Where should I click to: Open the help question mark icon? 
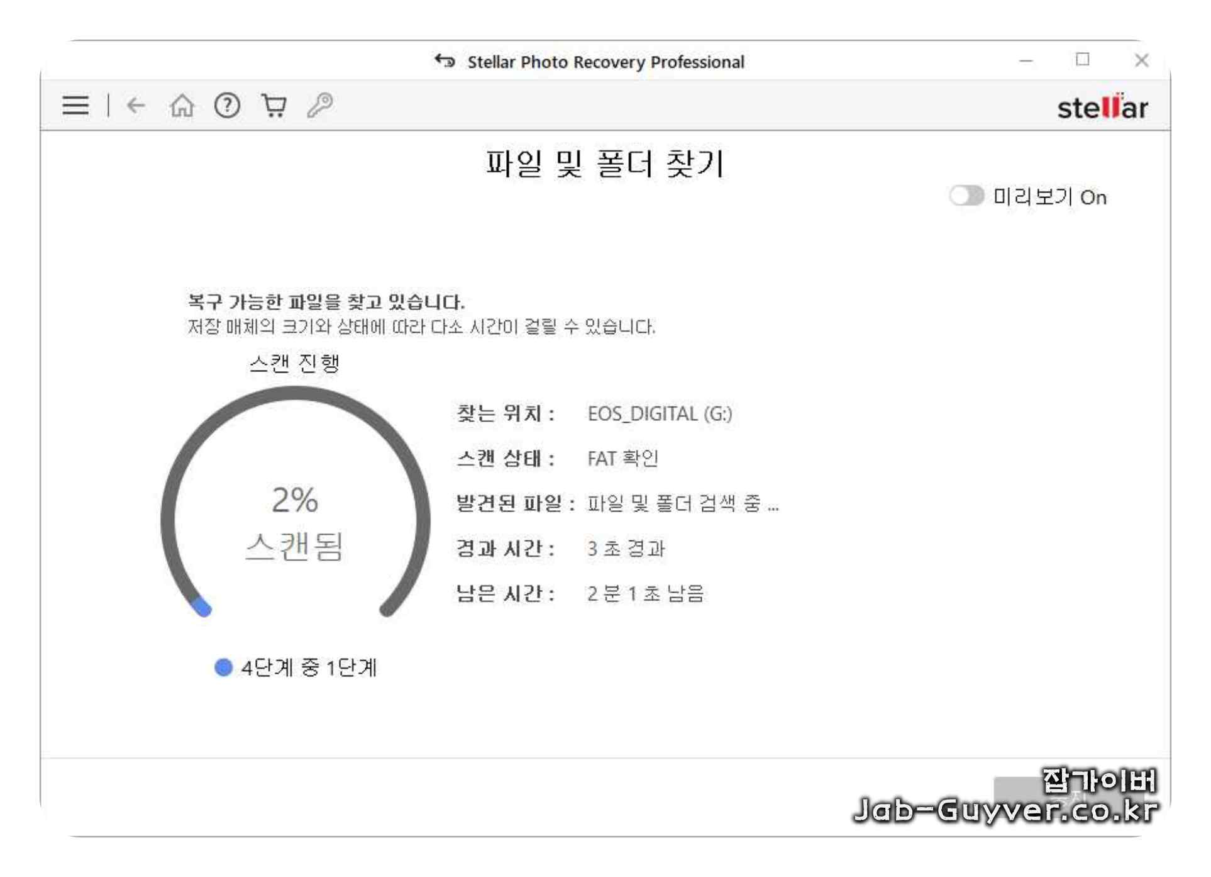227,106
